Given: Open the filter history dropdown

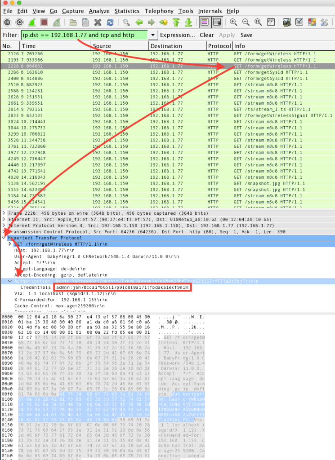Looking at the screenshot, I should [153, 35].
